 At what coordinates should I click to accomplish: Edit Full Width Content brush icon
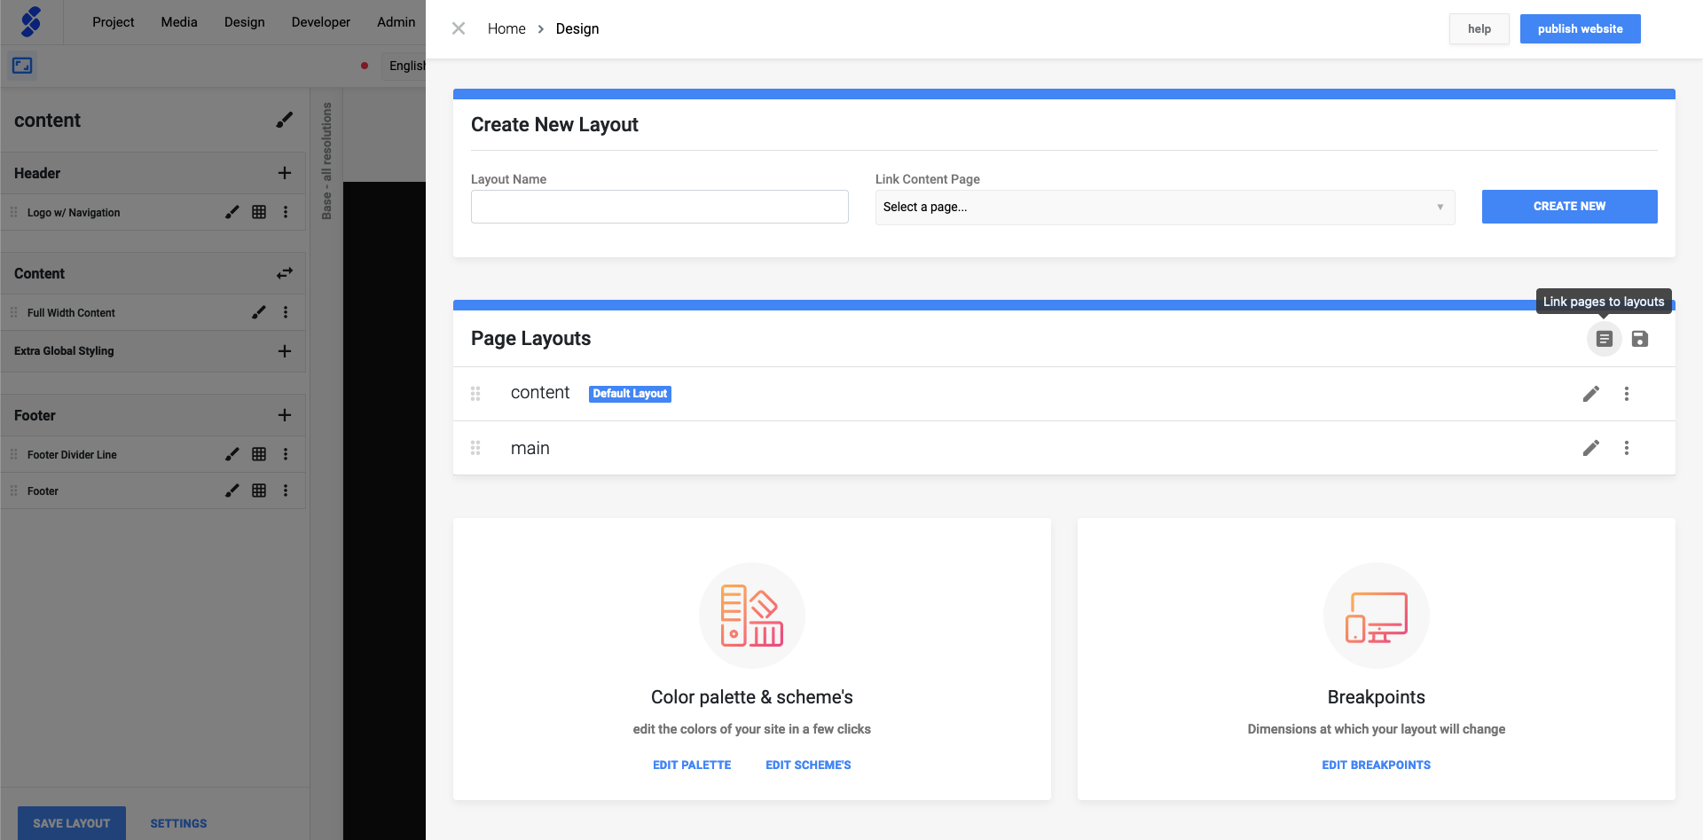pyautogui.click(x=259, y=312)
